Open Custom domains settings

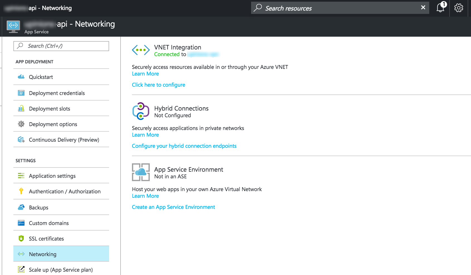(x=49, y=223)
